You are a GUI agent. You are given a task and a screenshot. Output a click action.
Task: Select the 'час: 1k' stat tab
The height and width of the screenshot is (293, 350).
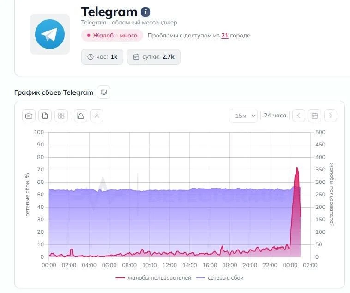tap(102, 57)
